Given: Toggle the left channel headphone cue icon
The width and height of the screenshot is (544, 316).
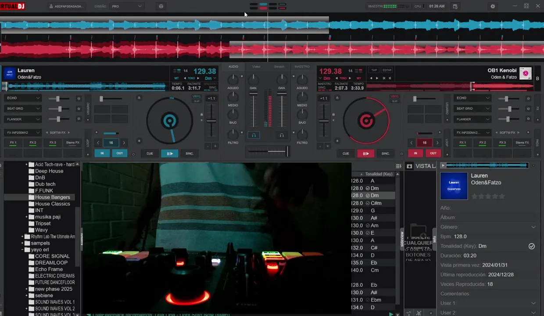Looking at the screenshot, I should (x=254, y=135).
